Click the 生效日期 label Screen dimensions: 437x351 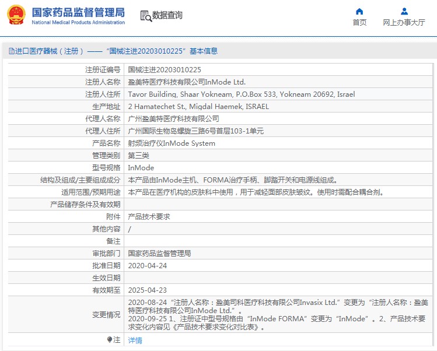[106, 278]
